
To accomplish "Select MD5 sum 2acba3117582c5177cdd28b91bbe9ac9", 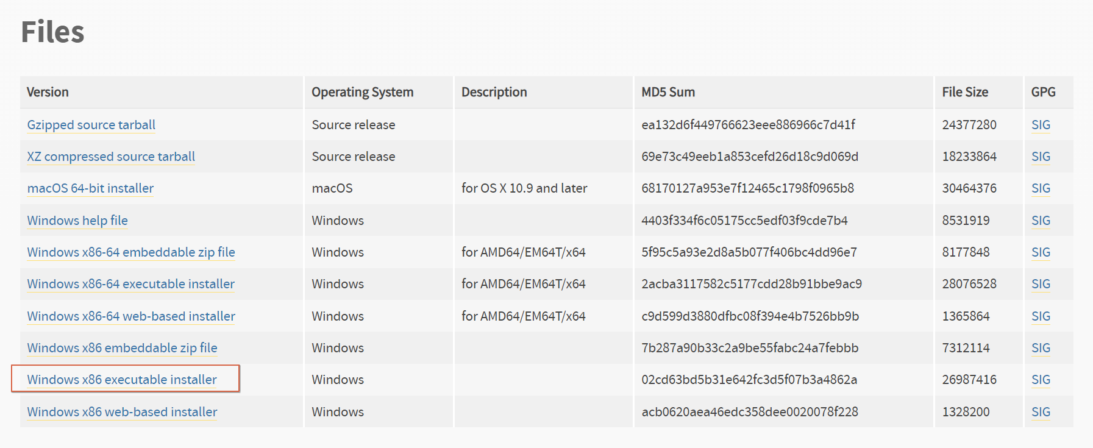I will 752,284.
